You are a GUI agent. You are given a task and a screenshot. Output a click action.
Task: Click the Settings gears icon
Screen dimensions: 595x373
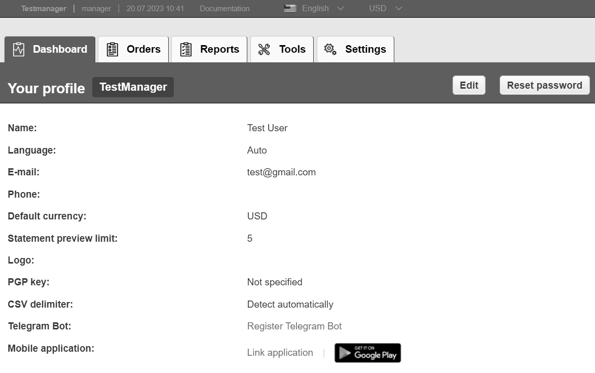tap(330, 49)
